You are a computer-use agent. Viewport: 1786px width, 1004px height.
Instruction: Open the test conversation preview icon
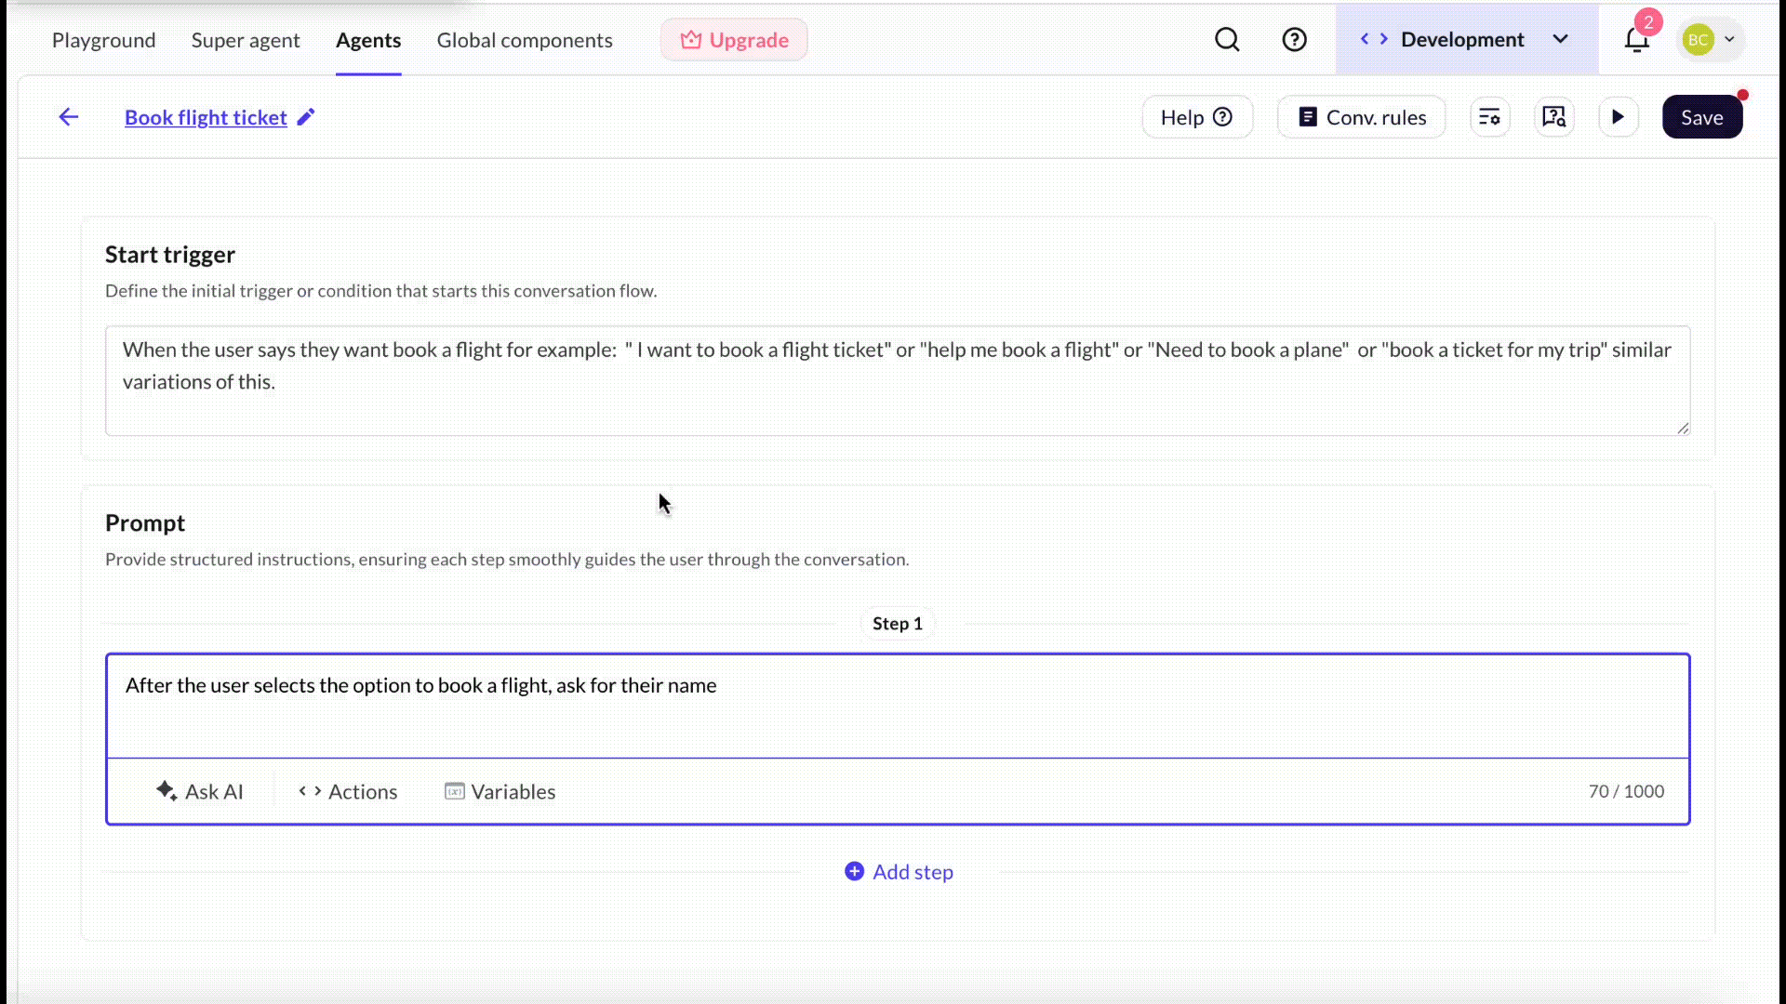(x=1553, y=116)
